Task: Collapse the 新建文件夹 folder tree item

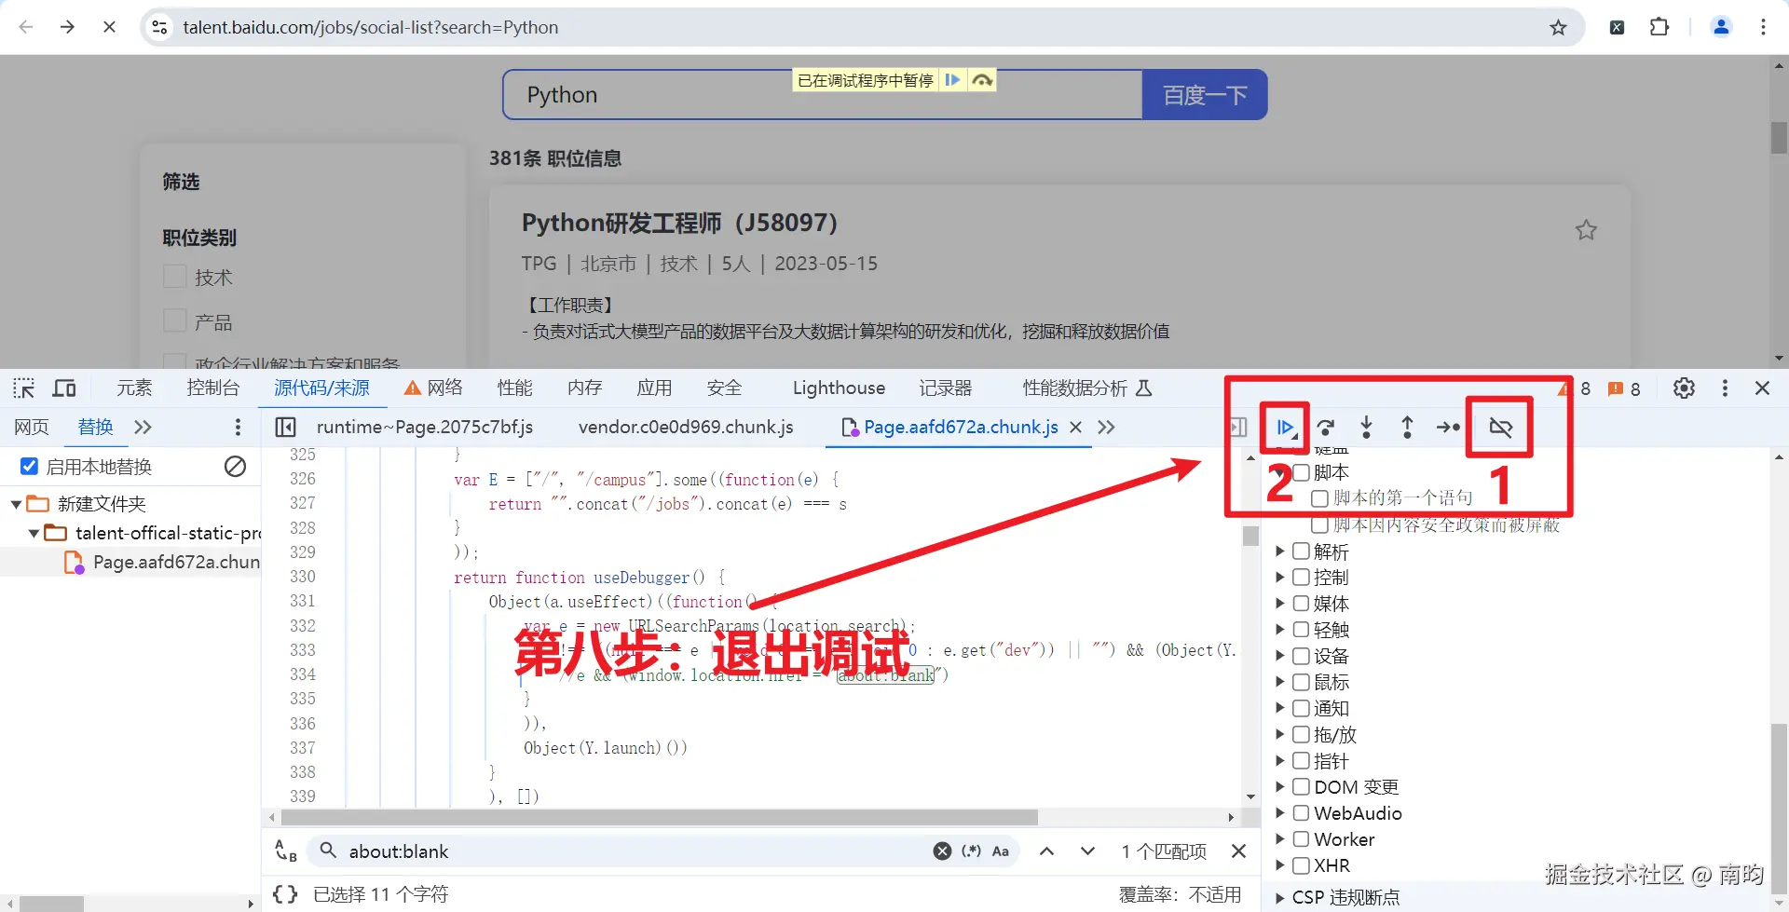Action: point(15,503)
